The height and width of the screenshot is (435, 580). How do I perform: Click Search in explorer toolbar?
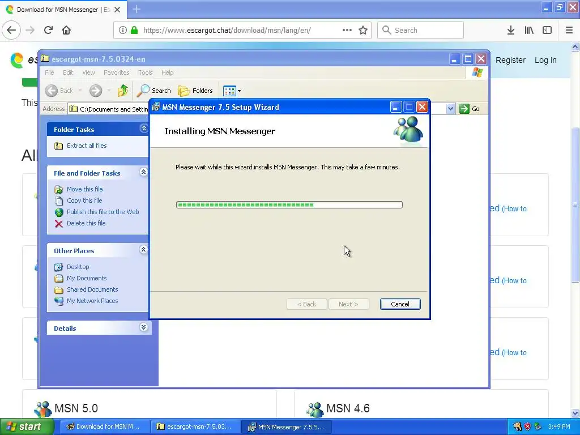pos(154,91)
